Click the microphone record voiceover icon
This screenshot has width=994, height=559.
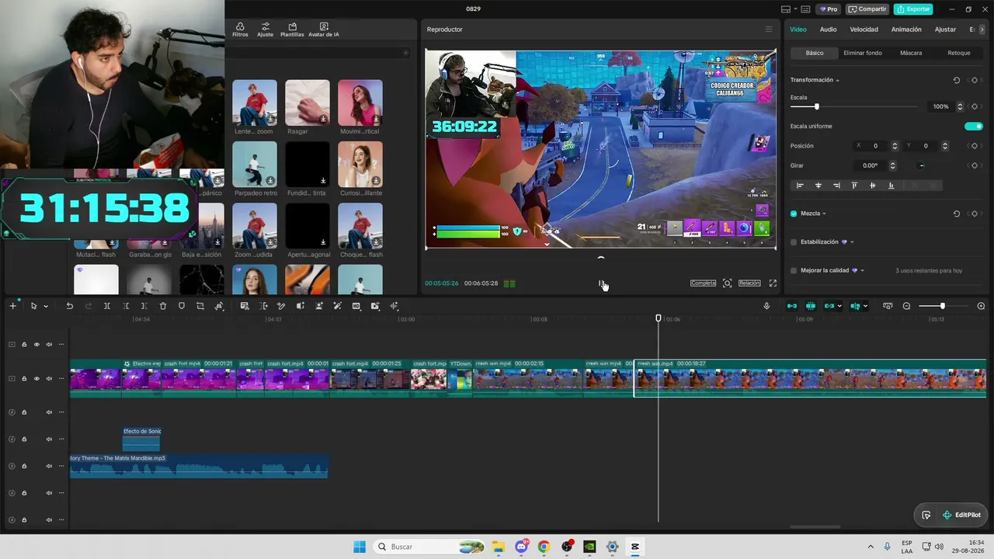click(x=766, y=306)
